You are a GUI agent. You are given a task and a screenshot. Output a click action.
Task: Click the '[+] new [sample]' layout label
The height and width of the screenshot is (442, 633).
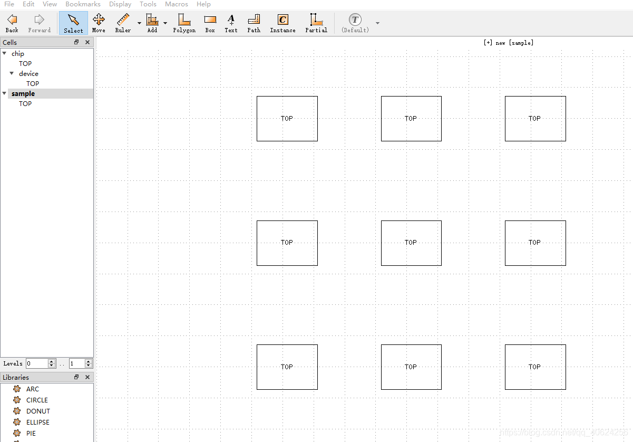508,43
